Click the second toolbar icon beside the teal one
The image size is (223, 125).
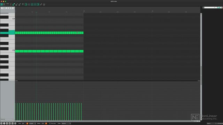(4, 5)
